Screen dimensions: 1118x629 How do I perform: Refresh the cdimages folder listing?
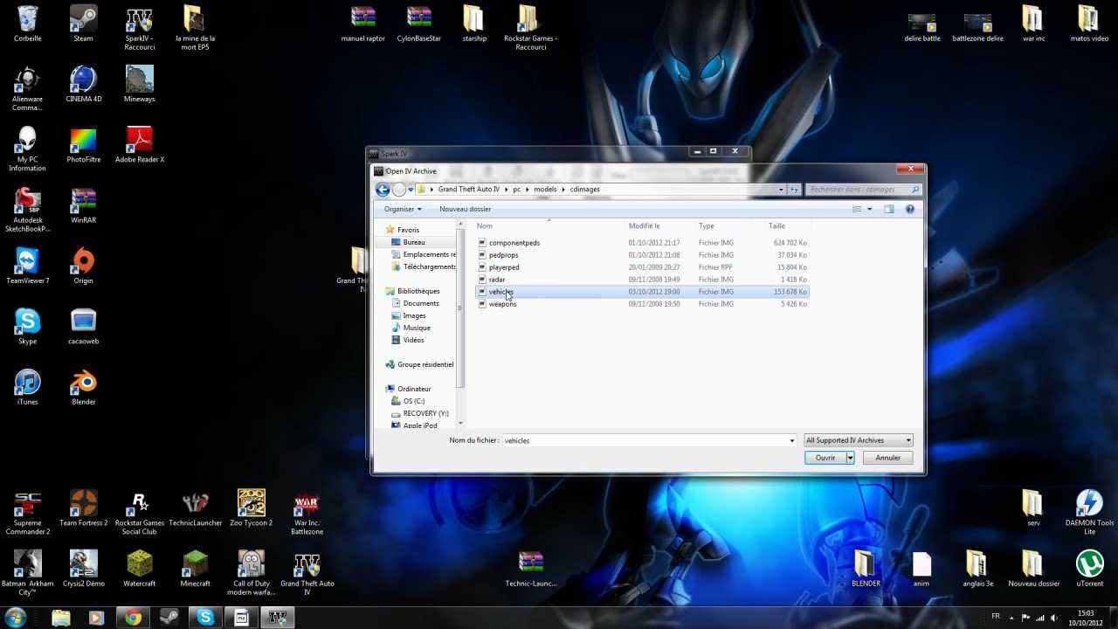pos(794,190)
